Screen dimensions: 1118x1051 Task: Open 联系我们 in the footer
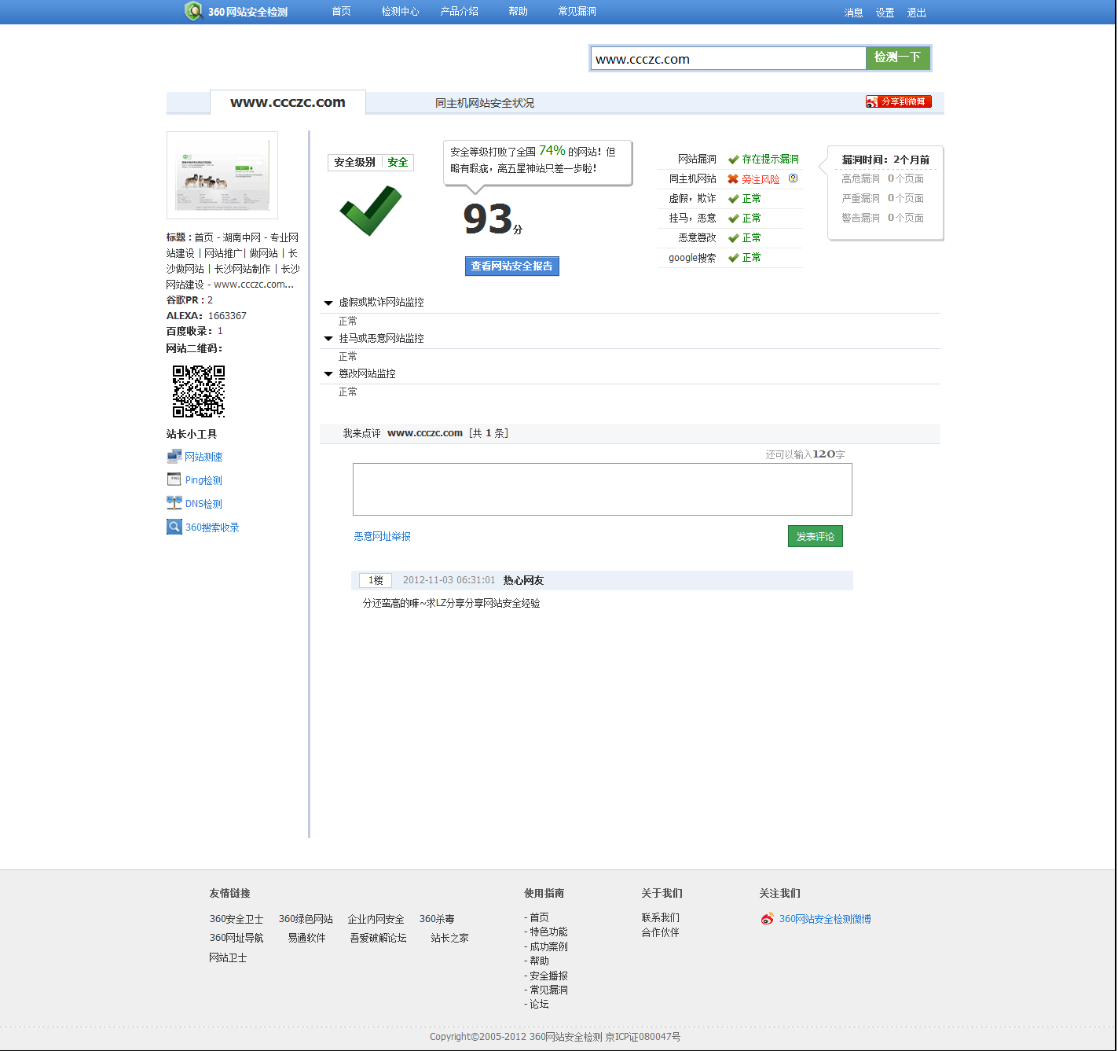[x=661, y=917]
